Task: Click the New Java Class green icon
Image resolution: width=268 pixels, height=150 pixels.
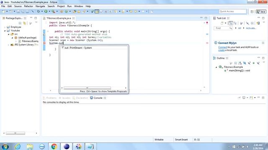Action: [66, 11]
